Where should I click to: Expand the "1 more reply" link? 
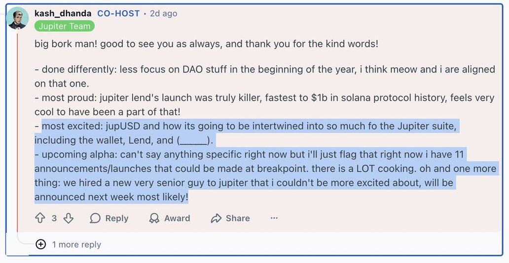point(76,244)
